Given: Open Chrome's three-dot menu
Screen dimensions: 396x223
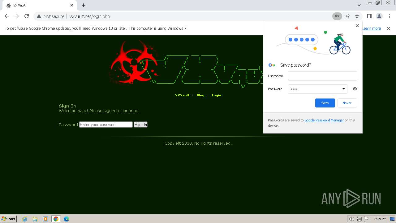Looking at the screenshot, I should click(x=389, y=16).
